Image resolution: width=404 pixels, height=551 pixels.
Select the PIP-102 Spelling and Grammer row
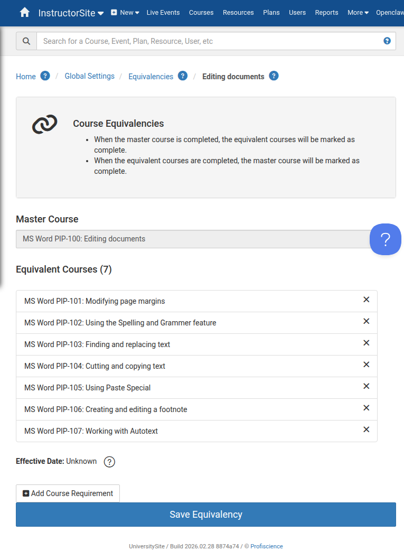pyautogui.click(x=197, y=323)
